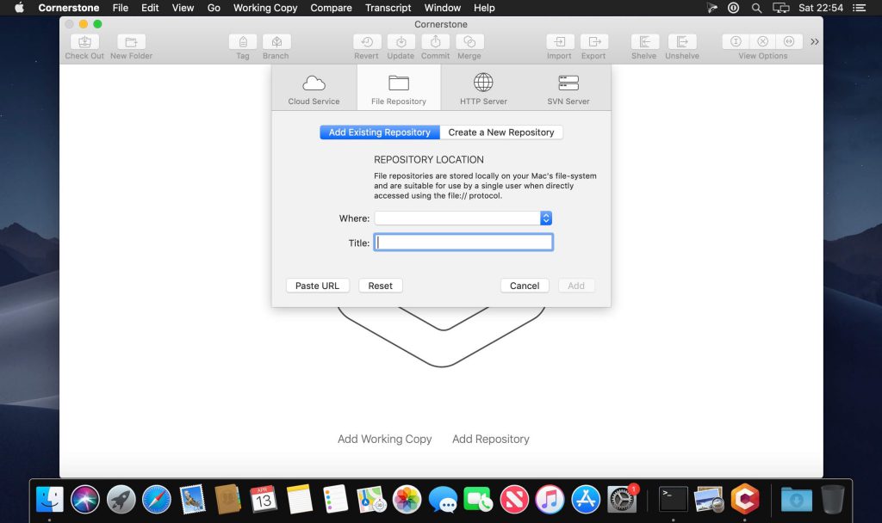Image resolution: width=882 pixels, height=523 pixels.
Task: Switch to the SVN Server tab
Action: (x=568, y=88)
